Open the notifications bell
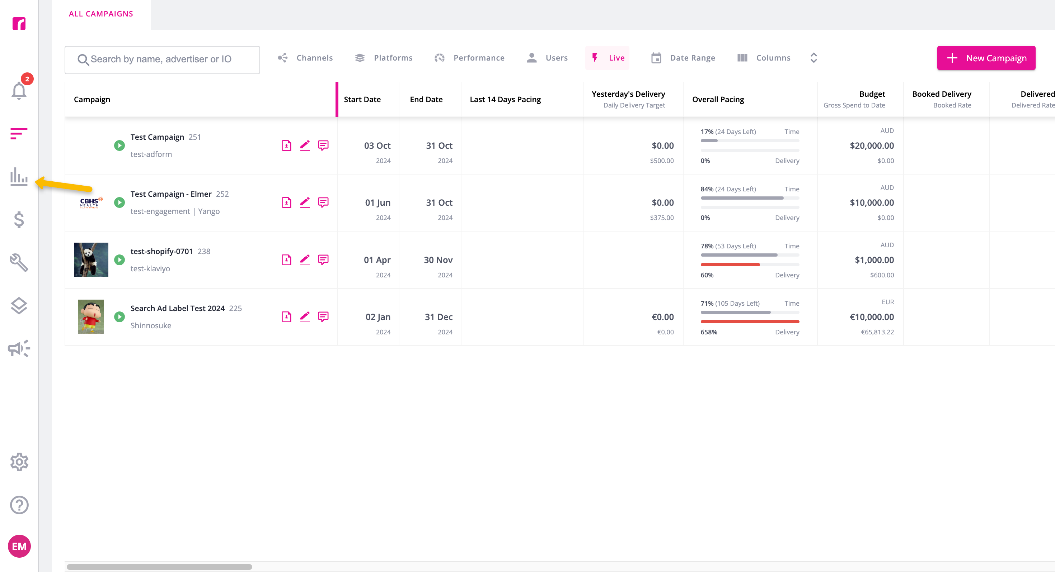The height and width of the screenshot is (572, 1055). [19, 90]
